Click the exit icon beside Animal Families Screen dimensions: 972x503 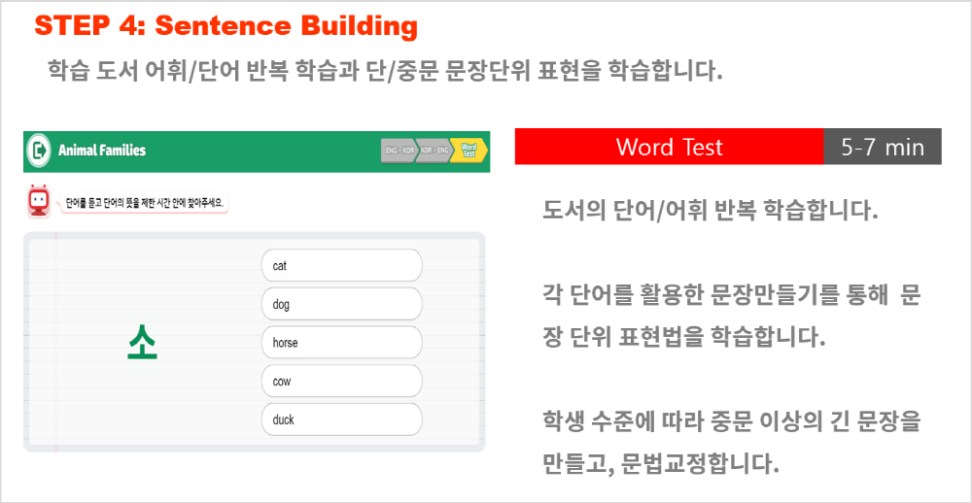pos(40,151)
